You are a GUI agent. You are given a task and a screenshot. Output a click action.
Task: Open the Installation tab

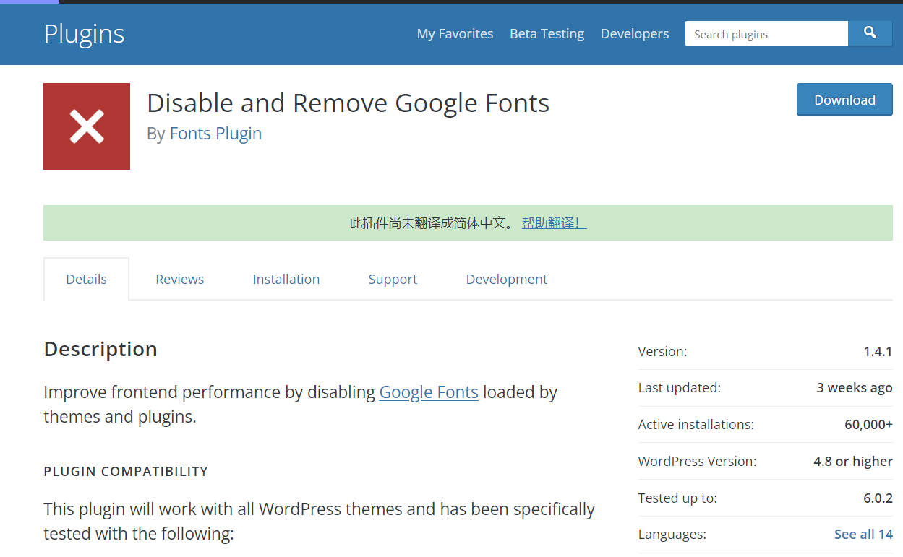286,279
